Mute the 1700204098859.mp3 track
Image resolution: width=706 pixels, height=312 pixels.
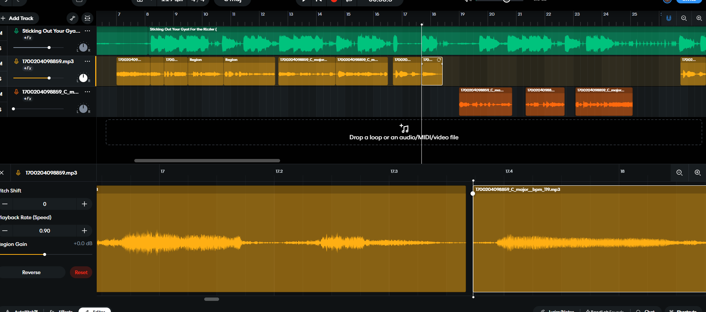point(1,64)
